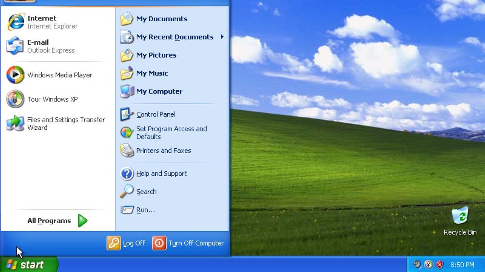Launch Windows Media Player icon
485x272 pixels.
pyautogui.click(x=15, y=75)
